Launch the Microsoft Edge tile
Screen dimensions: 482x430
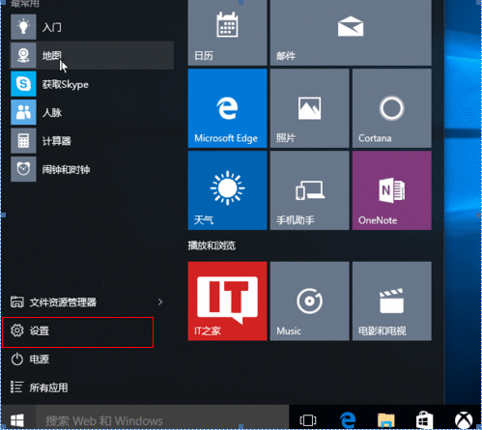pos(227,108)
